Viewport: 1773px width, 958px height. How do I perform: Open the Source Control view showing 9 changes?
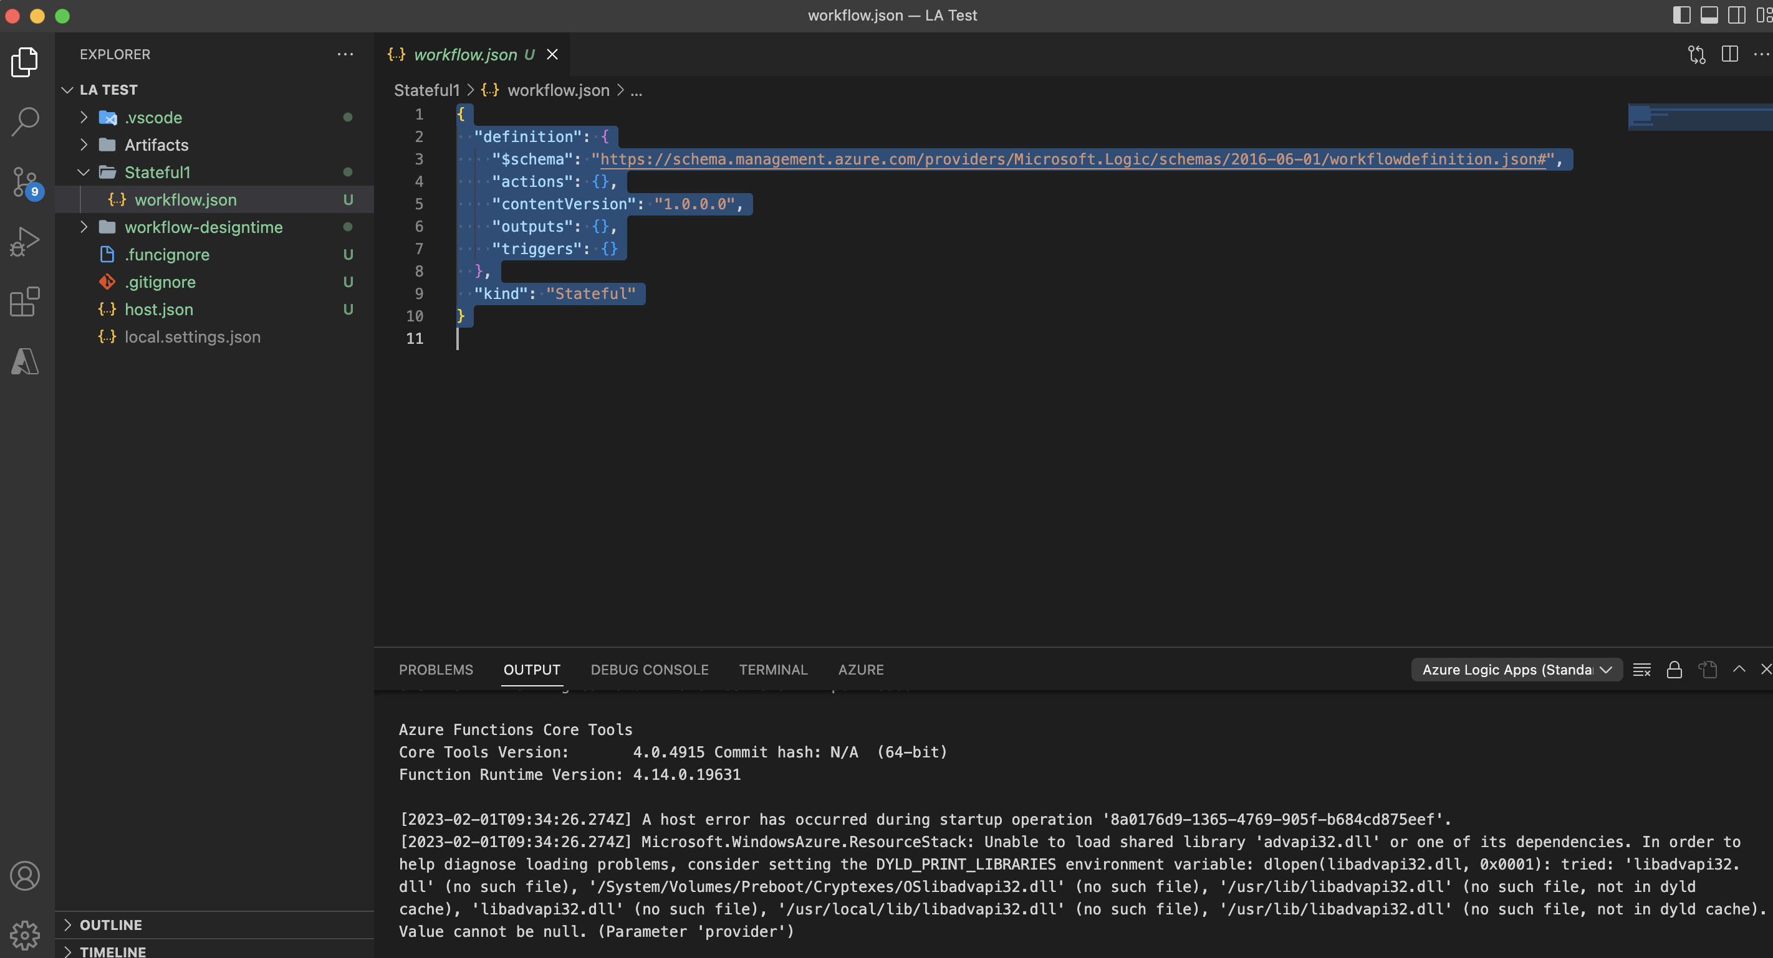(25, 181)
